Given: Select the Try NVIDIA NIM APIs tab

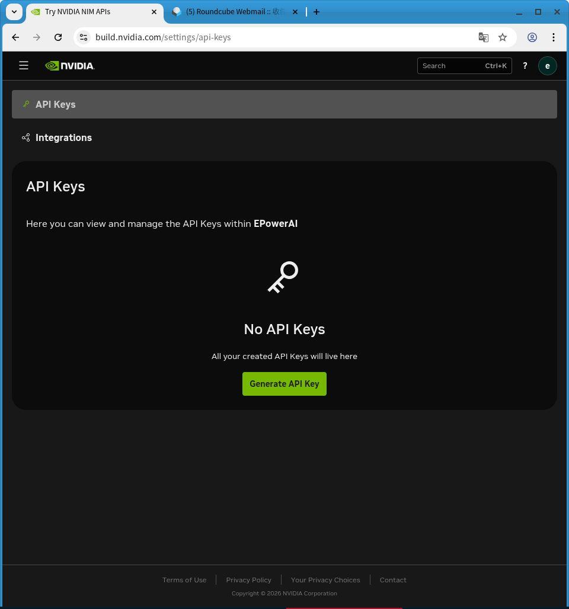Looking at the screenshot, I should tap(94, 12).
